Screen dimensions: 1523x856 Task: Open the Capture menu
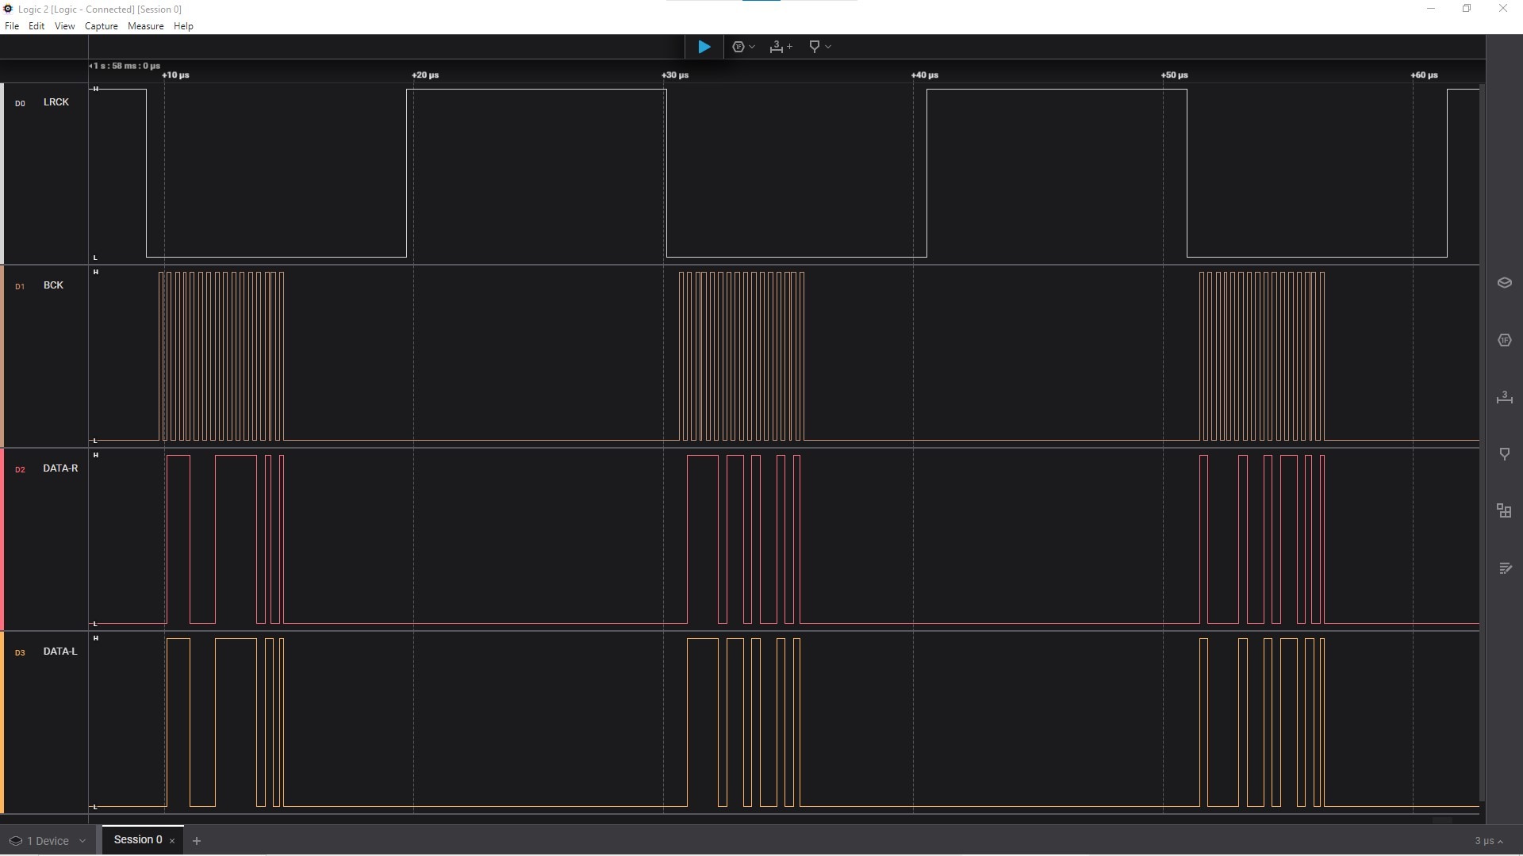coord(102,26)
